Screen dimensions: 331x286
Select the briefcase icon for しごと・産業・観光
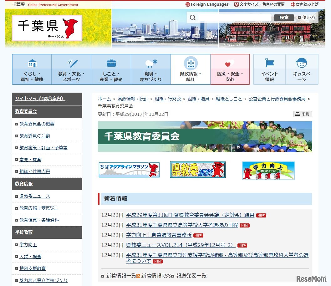tap(111, 63)
